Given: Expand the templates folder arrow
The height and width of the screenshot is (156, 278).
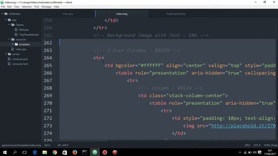Looking at the screenshot, I should (13, 44).
